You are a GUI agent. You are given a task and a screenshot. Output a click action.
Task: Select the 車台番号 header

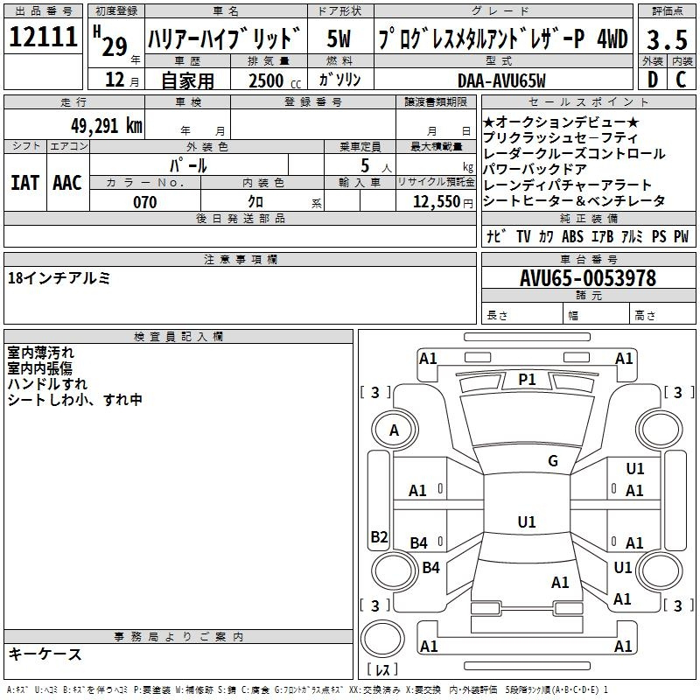pyautogui.click(x=588, y=259)
